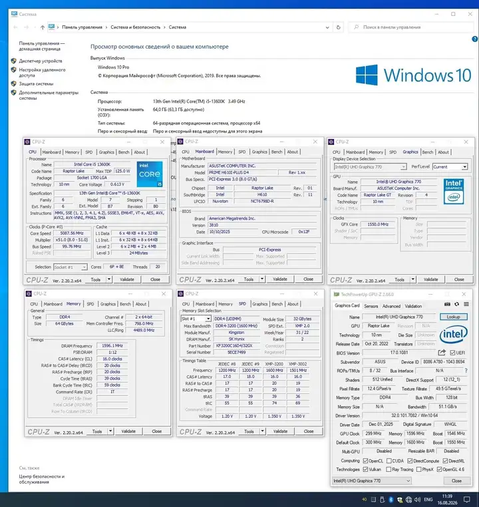Switch to GPU-Z Sensors tab
479x507 pixels.
[371, 306]
